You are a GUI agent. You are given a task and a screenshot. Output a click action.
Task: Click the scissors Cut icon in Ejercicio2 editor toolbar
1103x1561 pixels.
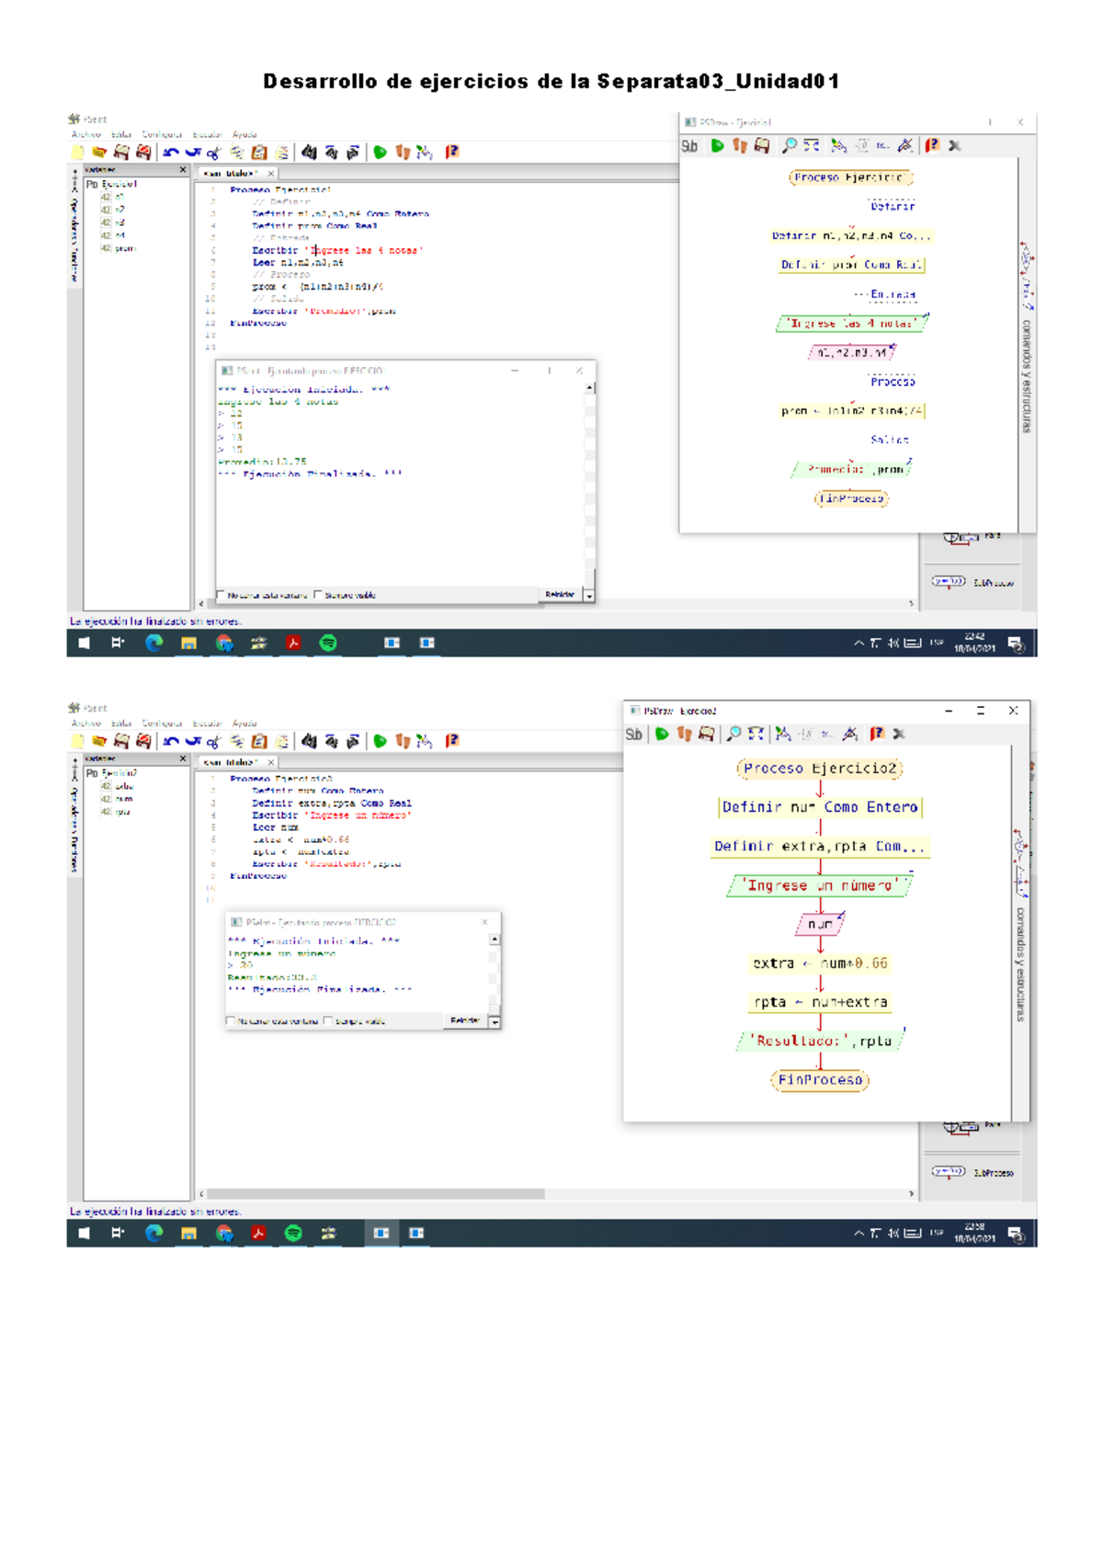(214, 742)
